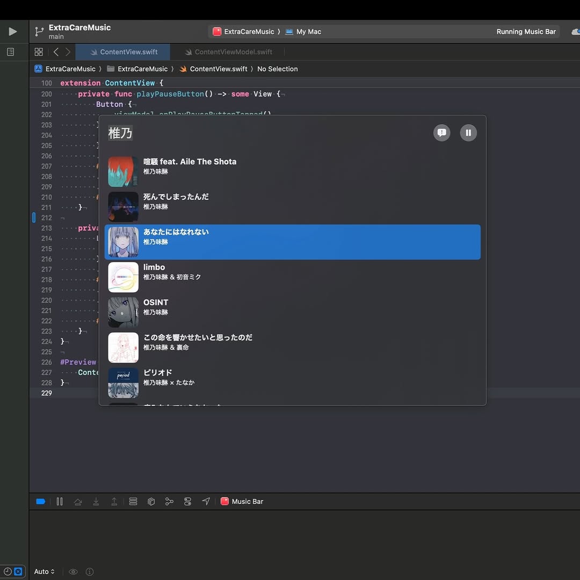Screen dimensions: 580x580
Task: Select the ExtraCareMusic scheme in toolbar
Action: (x=244, y=32)
